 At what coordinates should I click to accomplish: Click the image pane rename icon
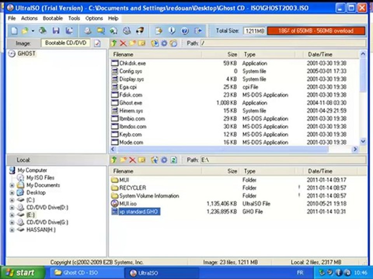point(141,43)
